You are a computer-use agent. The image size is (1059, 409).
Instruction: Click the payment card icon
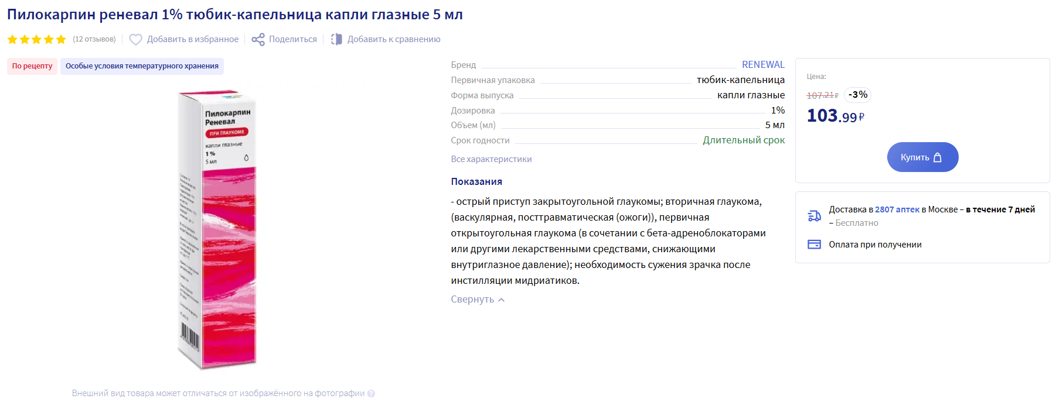pyautogui.click(x=815, y=245)
